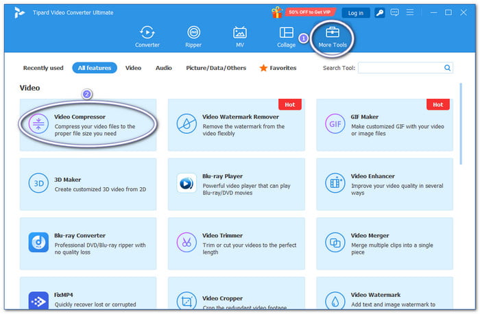Select the All features filter
480x314 pixels.
pyautogui.click(x=95, y=68)
